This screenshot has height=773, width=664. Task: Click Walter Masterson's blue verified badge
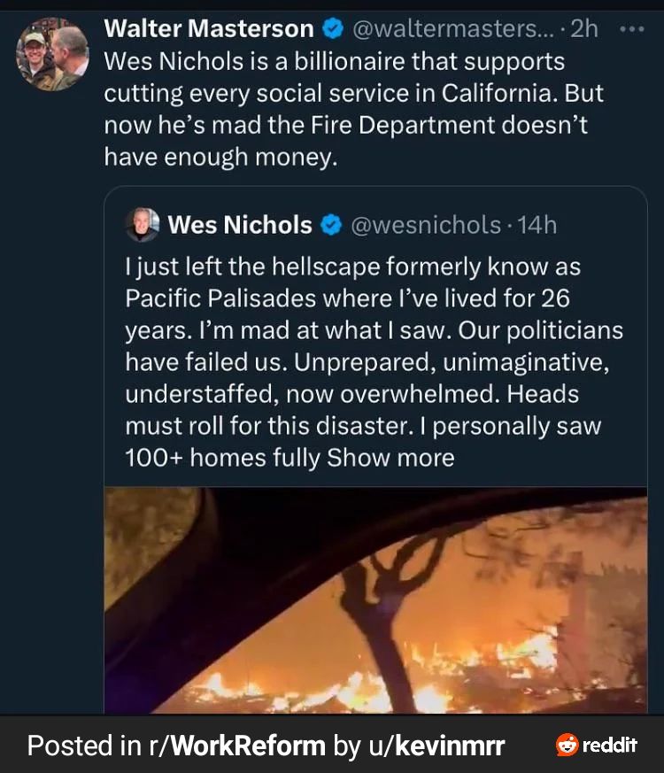(332, 29)
